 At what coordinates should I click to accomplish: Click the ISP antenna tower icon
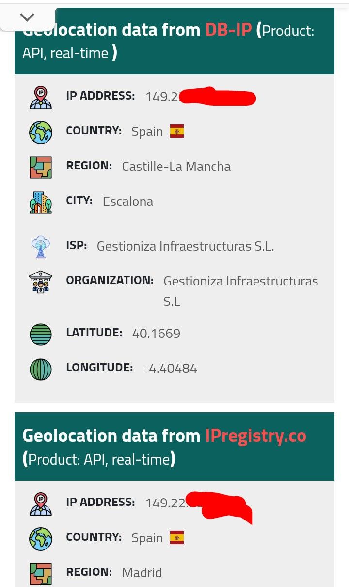coord(41,247)
